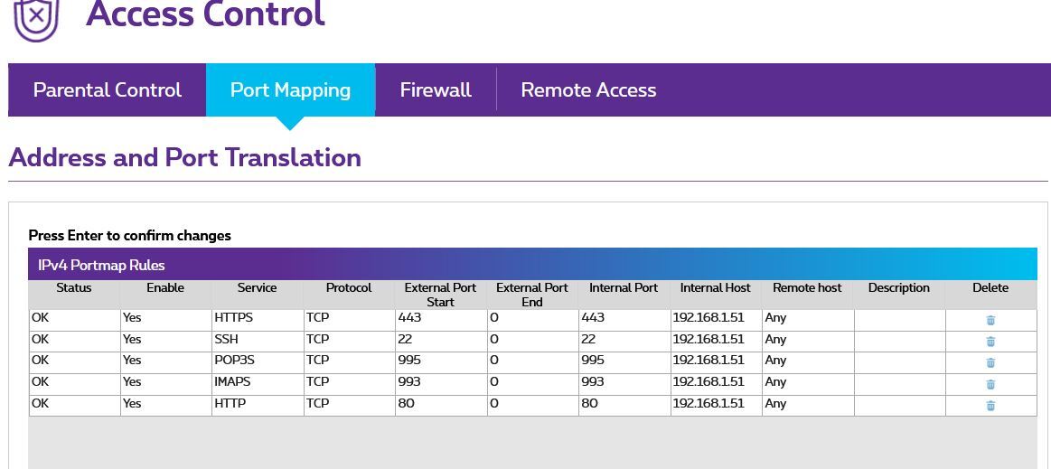The width and height of the screenshot is (1051, 469).
Task: Switch to the Firewall tab
Action: [436, 90]
